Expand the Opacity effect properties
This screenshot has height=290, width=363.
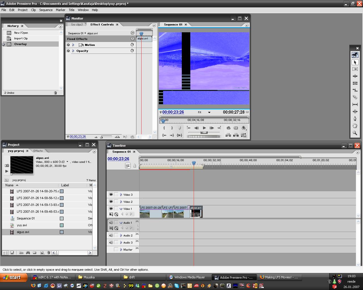[x=73, y=51]
